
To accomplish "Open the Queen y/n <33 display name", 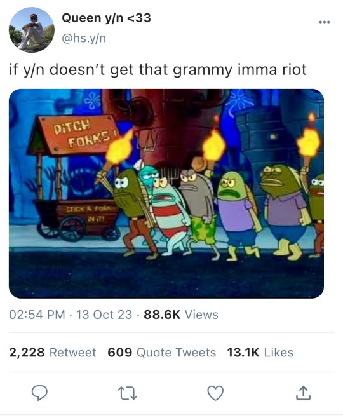I will pyautogui.click(x=106, y=18).
